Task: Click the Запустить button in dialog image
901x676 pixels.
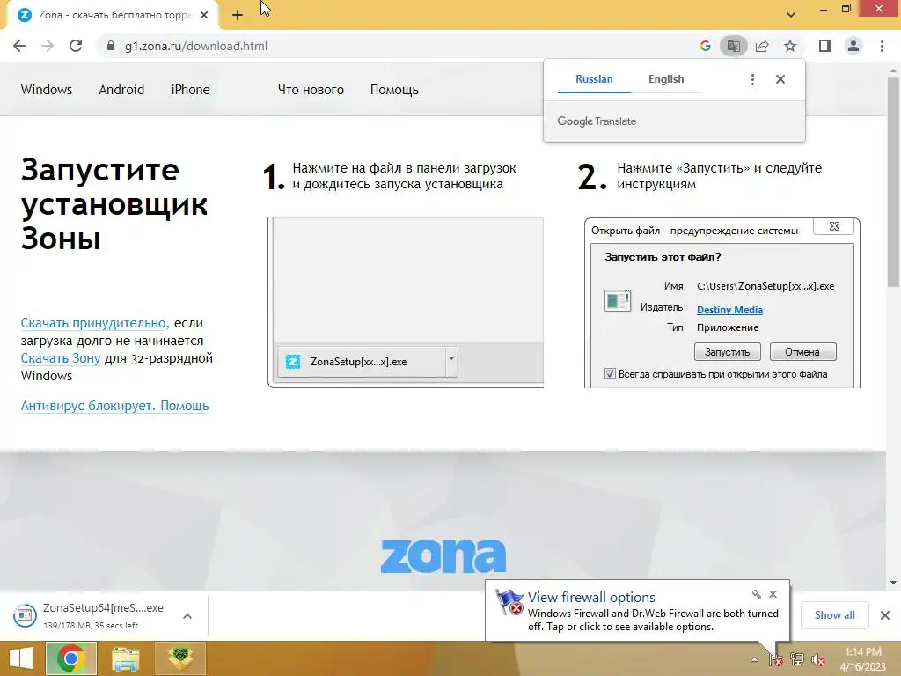Action: click(x=727, y=352)
